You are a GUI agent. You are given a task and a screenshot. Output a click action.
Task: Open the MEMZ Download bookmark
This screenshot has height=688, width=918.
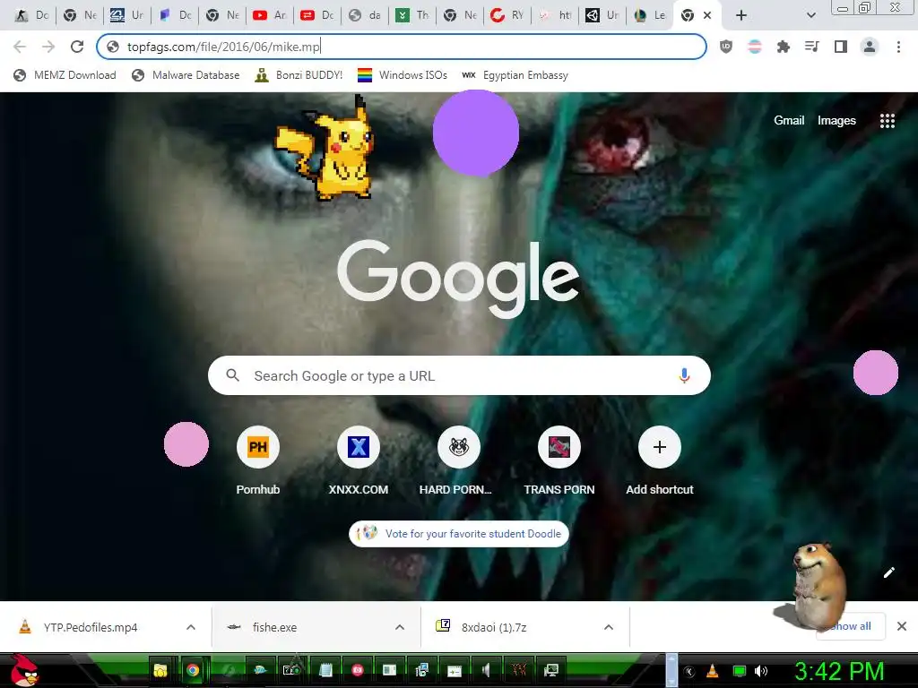coord(65,75)
